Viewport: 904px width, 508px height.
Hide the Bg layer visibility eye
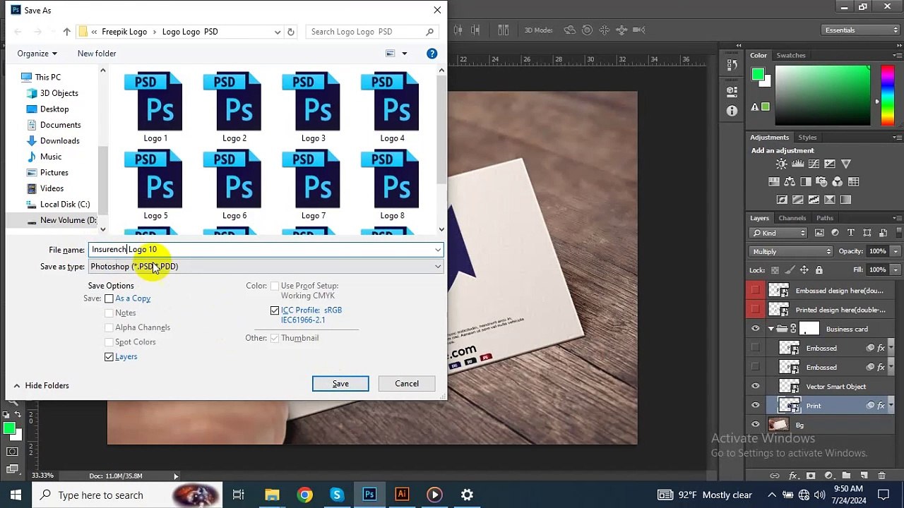(755, 425)
